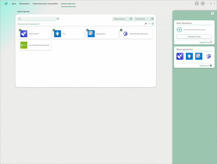
Task: Minimize the application window
Action: click(x=207, y=3)
